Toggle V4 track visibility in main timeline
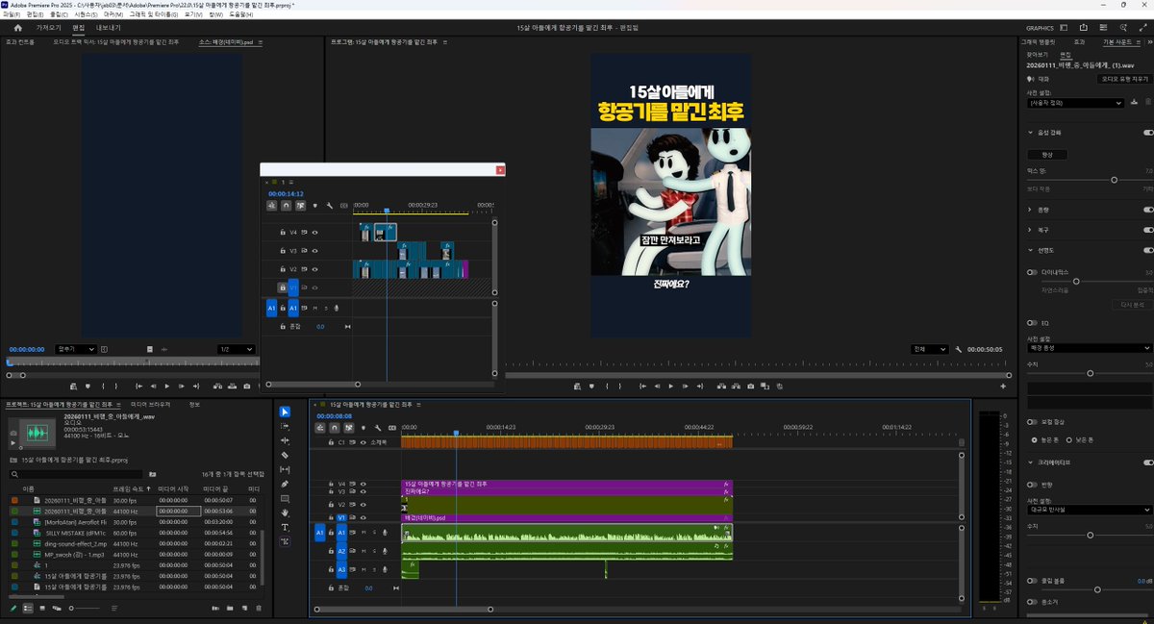 363,485
